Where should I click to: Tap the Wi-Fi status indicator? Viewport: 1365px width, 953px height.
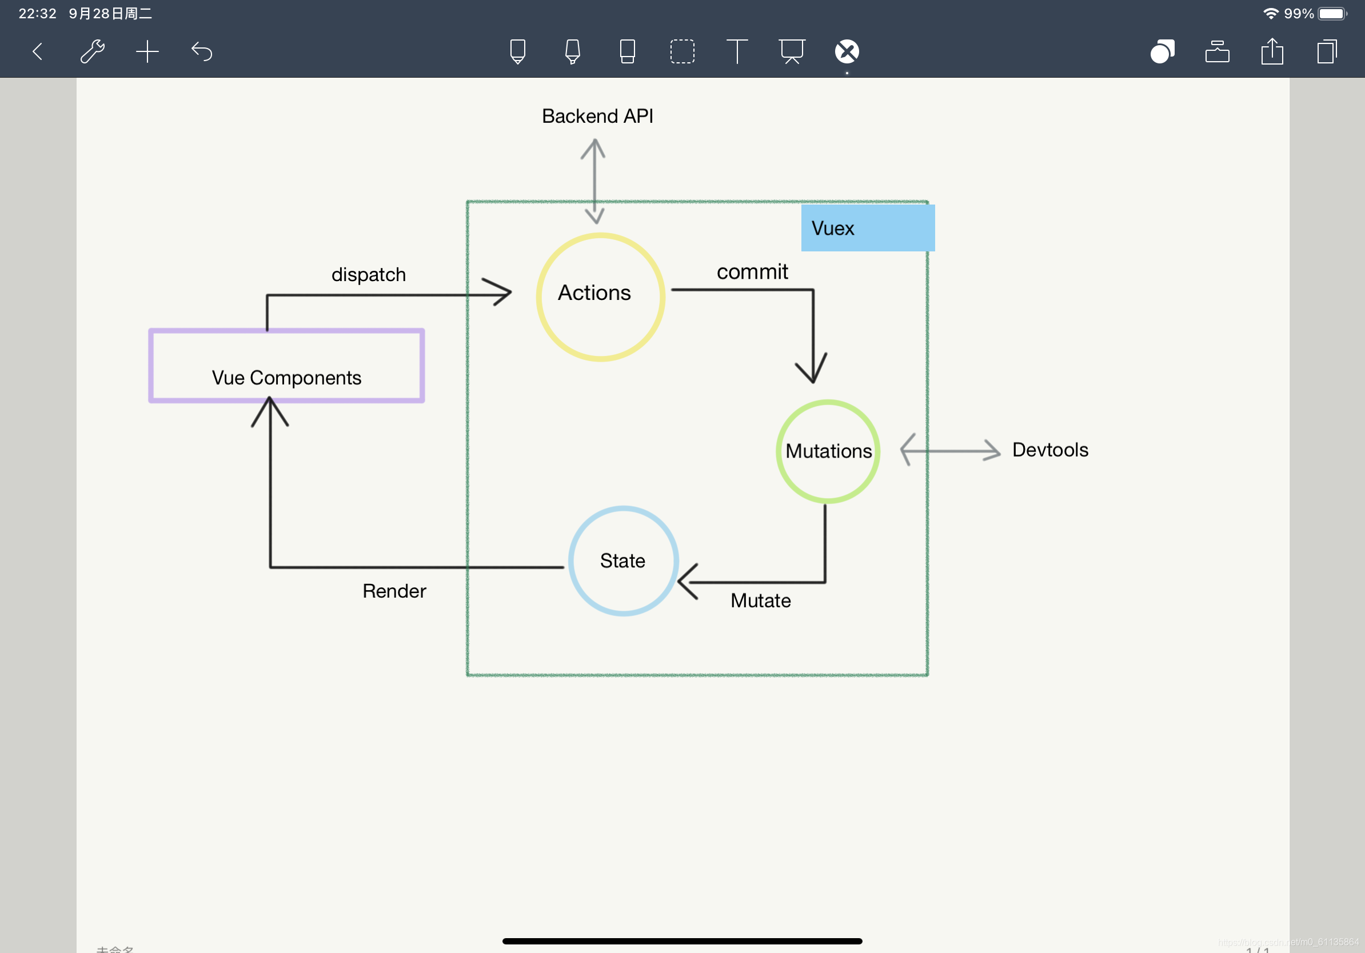point(1271,14)
